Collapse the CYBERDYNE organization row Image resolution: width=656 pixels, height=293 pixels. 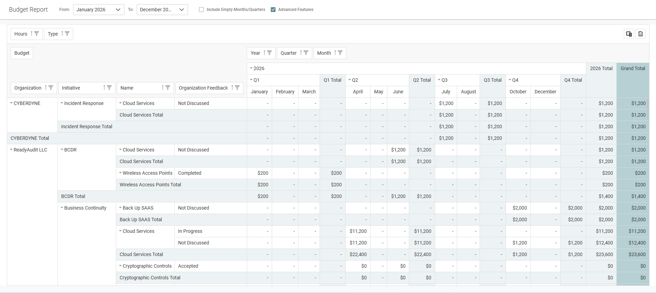[x=11, y=103]
